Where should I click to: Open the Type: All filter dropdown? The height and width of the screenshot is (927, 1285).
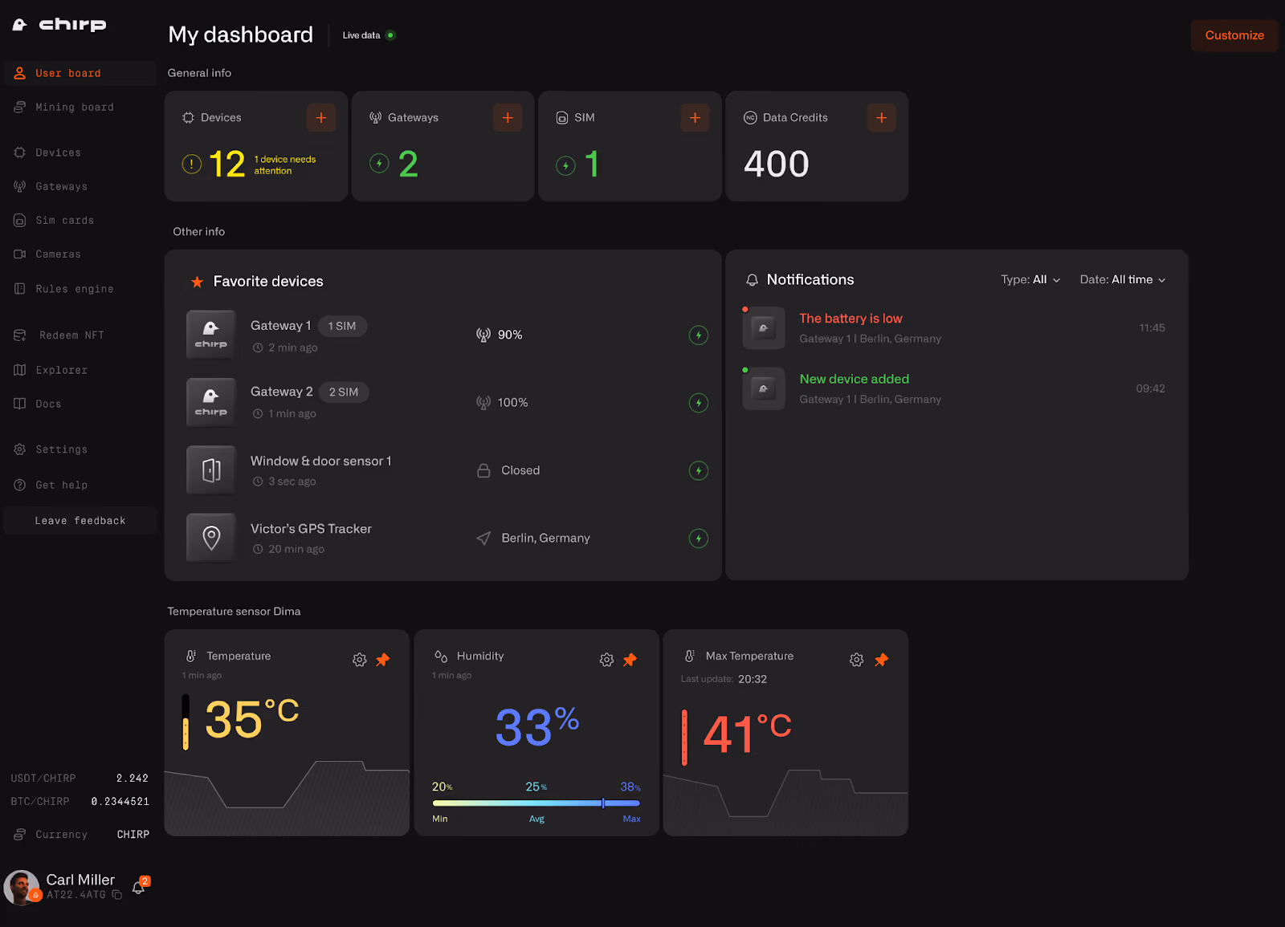[x=1030, y=279]
